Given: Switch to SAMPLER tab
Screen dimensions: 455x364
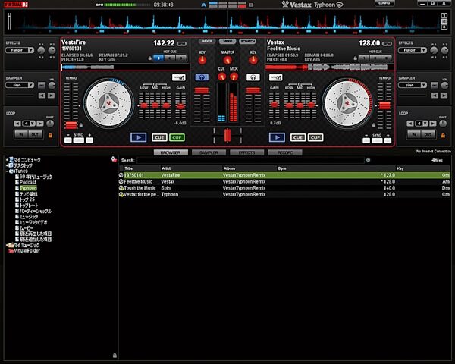Looking at the screenshot, I should (209, 152).
